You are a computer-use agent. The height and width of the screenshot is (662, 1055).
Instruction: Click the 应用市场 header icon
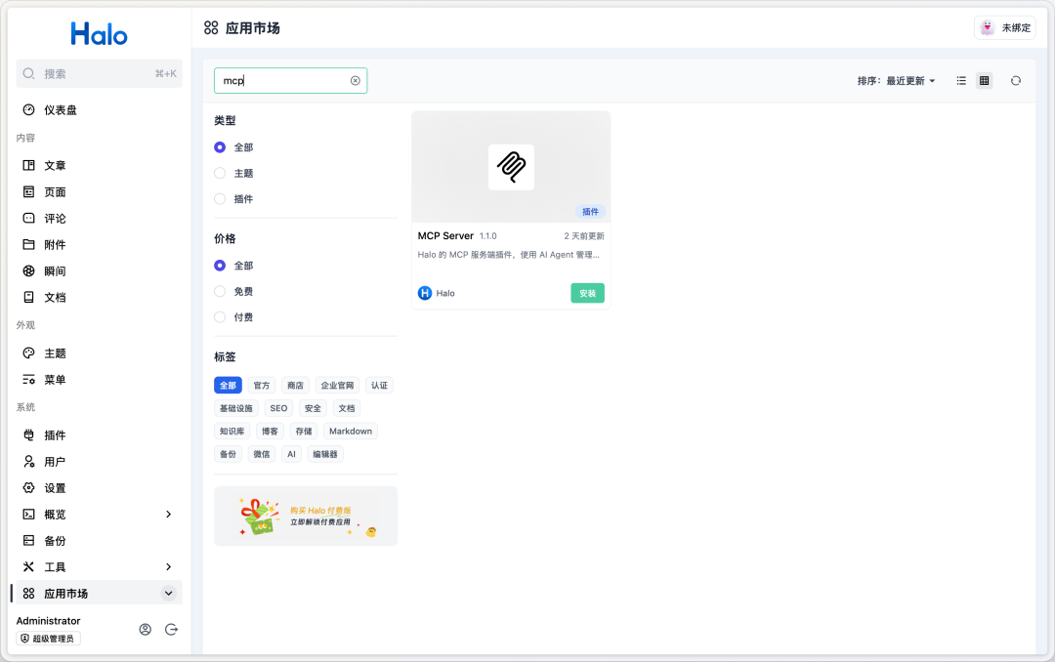pyautogui.click(x=211, y=27)
